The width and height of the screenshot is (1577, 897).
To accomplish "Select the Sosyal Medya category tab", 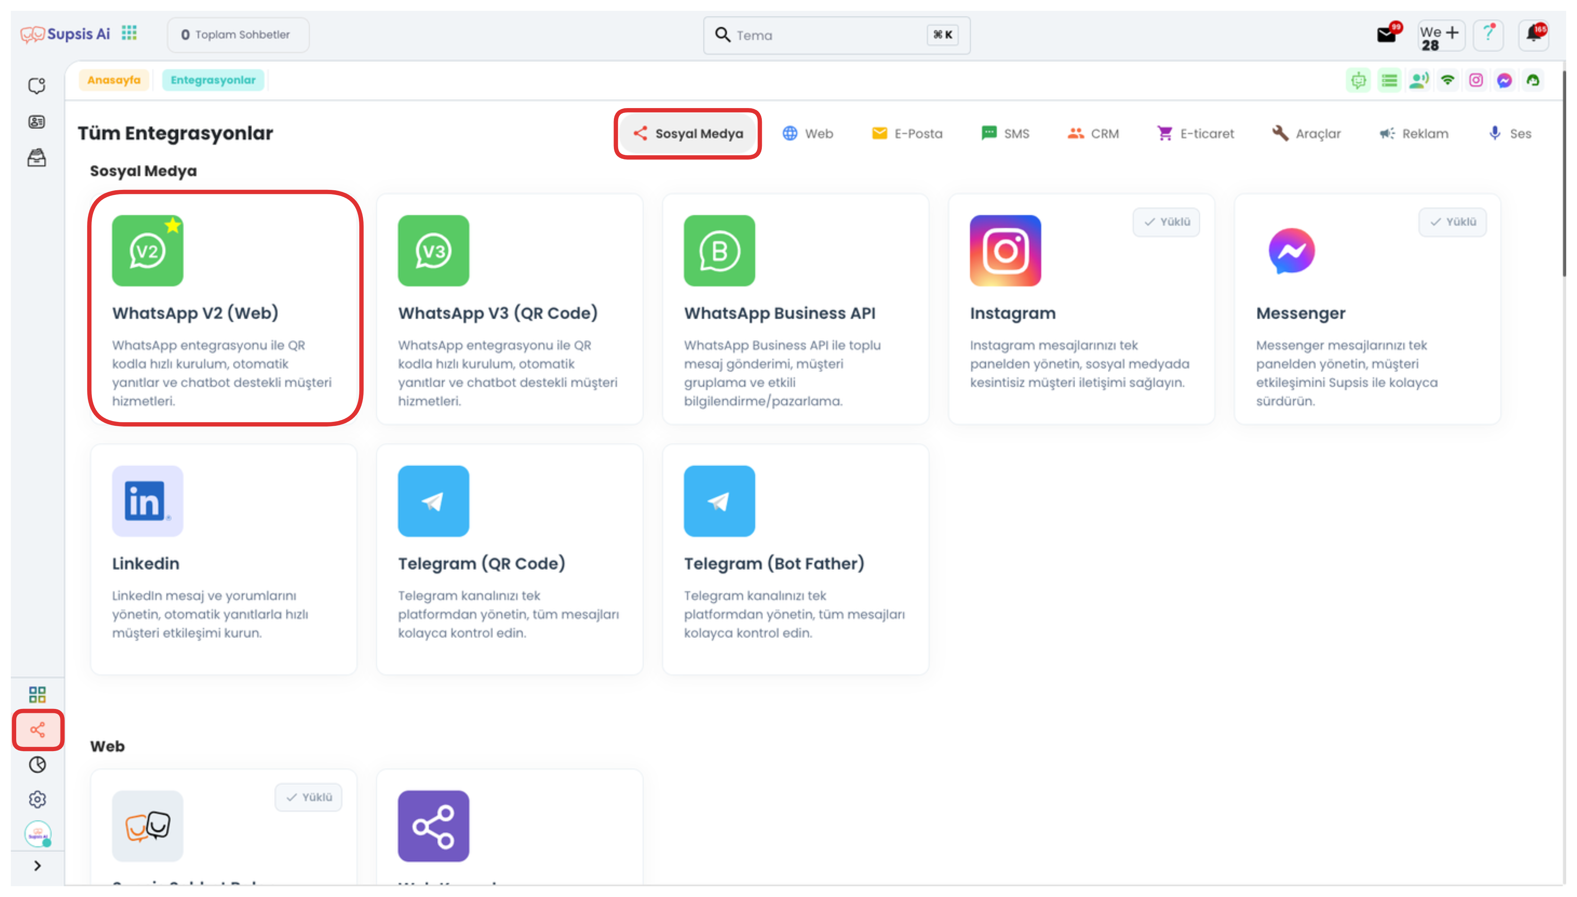I will (688, 134).
